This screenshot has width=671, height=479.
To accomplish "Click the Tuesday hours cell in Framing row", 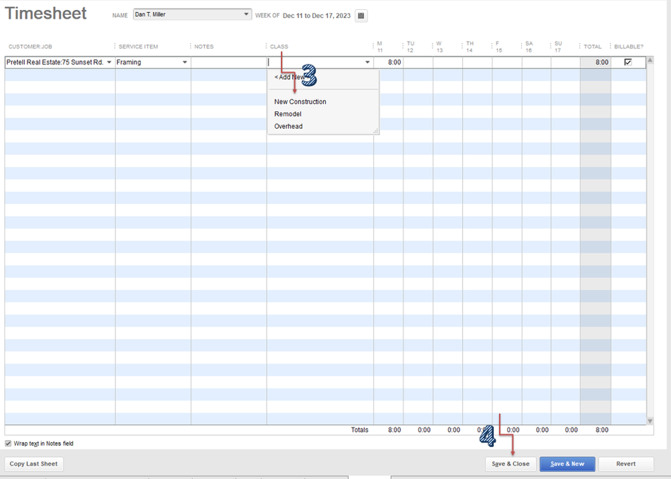I will click(x=418, y=62).
